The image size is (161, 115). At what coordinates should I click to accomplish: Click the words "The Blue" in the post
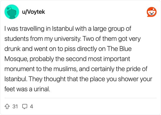pos(119,49)
